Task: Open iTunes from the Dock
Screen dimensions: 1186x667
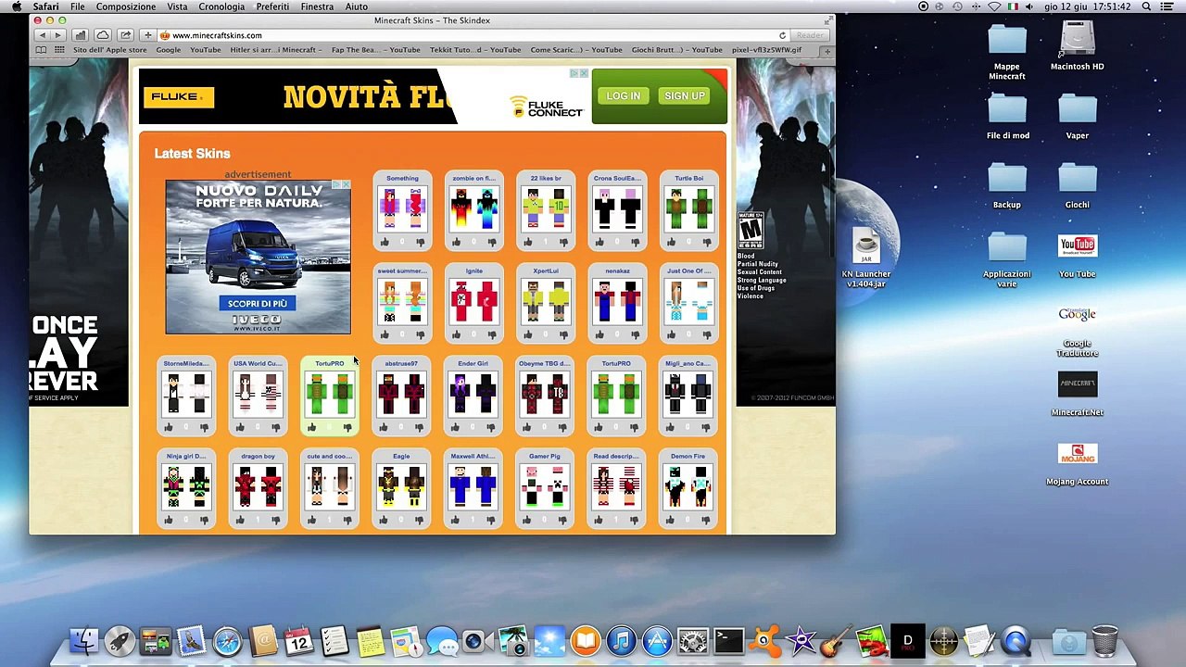Action: coord(621,640)
